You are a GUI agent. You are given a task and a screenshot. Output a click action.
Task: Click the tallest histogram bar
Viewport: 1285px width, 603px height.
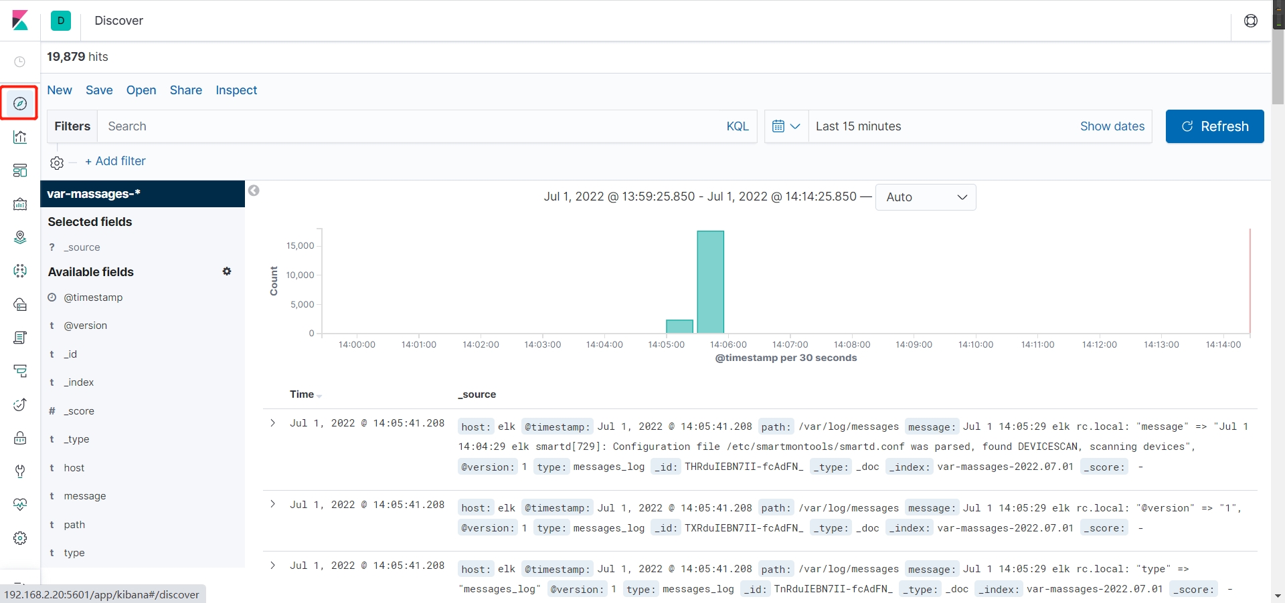point(710,281)
